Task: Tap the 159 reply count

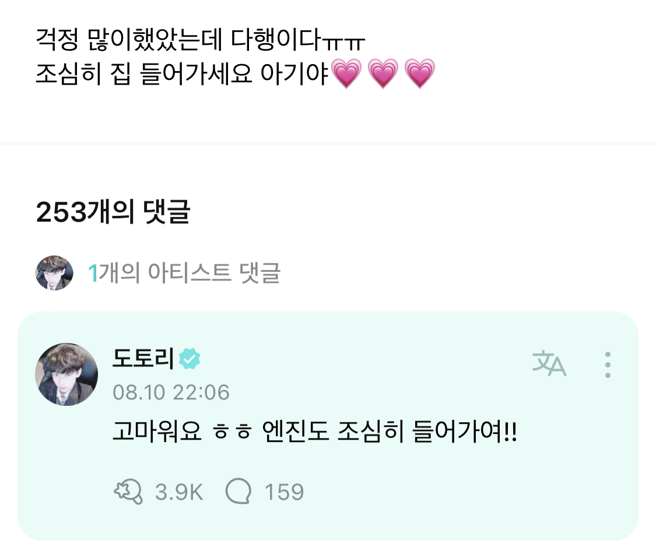Action: [x=284, y=492]
